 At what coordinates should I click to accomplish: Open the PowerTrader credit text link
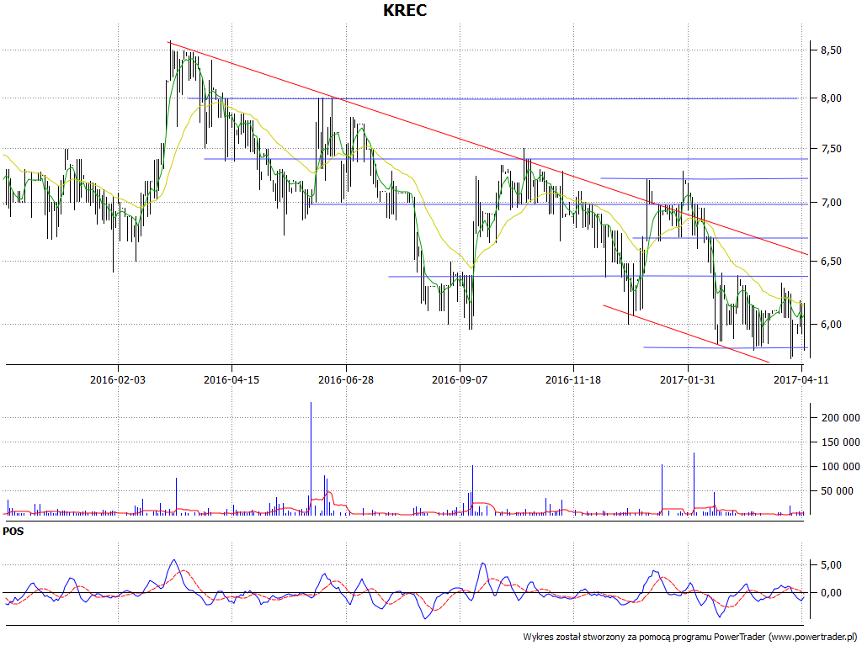click(x=691, y=638)
